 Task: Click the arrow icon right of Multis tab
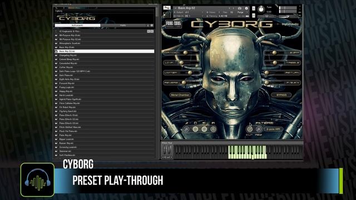[149, 26]
